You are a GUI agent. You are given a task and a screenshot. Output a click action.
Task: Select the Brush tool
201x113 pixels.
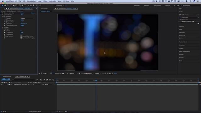(28, 6)
